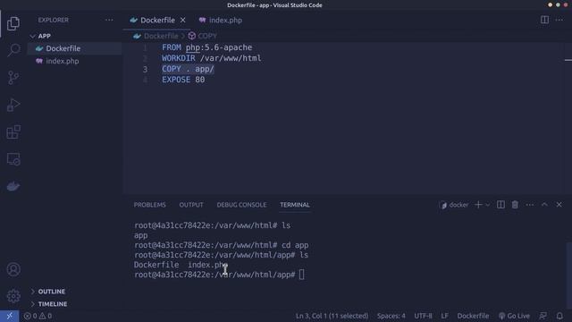The height and width of the screenshot is (322, 572).
Task: Create a new terminal with plus icon
Action: click(478, 205)
